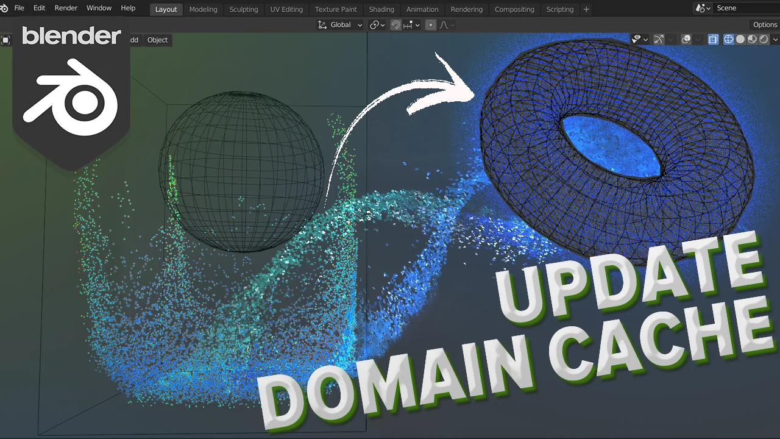Toggle the viewport overlays
The width and height of the screenshot is (780, 439).
point(686,39)
